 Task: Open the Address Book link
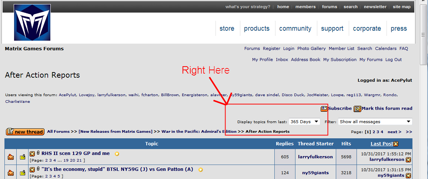click(x=305, y=60)
